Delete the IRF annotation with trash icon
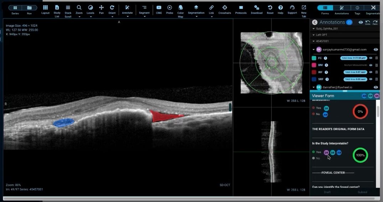383x202 pixels. click(x=376, y=72)
